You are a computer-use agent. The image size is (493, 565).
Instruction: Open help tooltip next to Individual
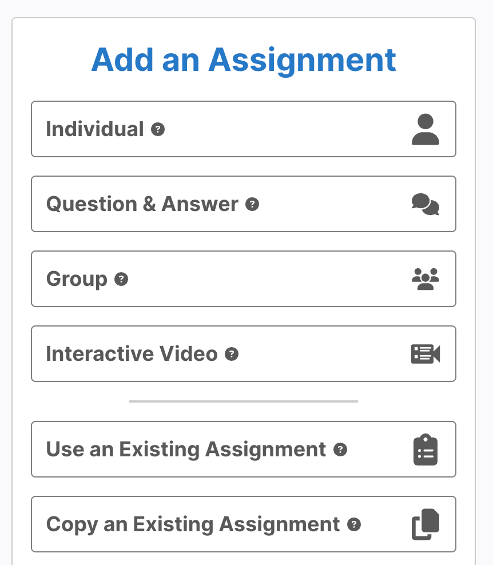click(x=158, y=129)
